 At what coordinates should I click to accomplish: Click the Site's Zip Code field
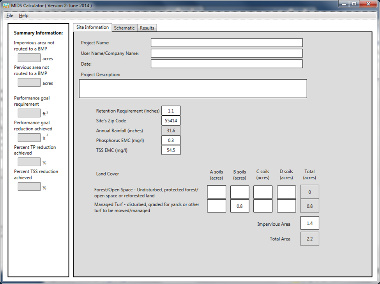coord(171,121)
